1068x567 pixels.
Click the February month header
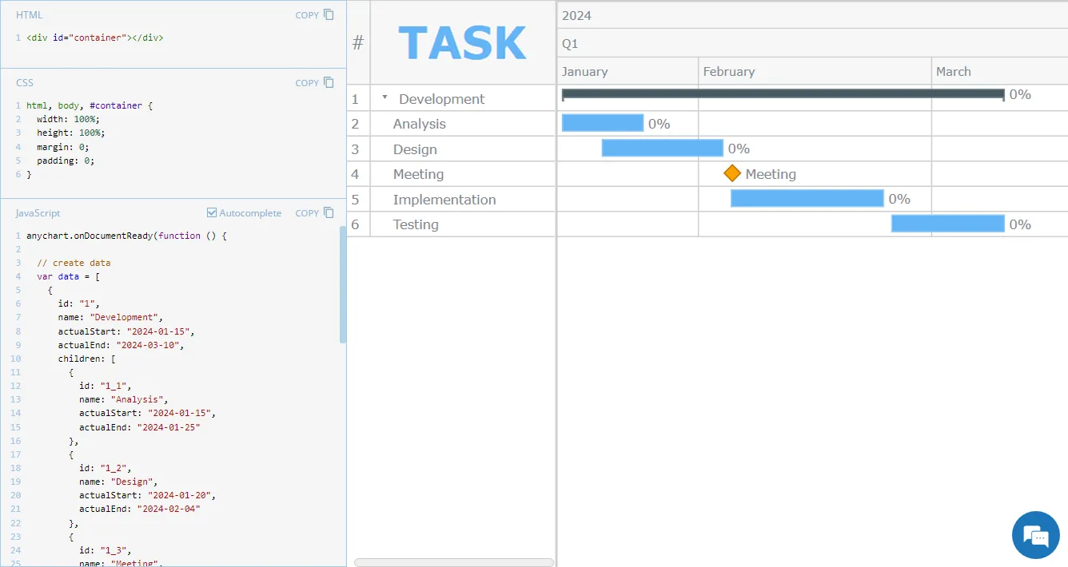(x=815, y=71)
